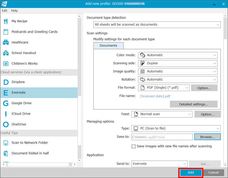
Task: Open the Image quality dropdown
Action: click(x=178, y=72)
